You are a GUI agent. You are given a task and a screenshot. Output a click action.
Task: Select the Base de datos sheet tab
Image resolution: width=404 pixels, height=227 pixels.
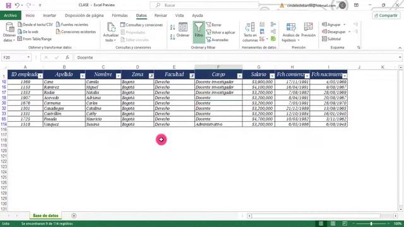[45, 216]
